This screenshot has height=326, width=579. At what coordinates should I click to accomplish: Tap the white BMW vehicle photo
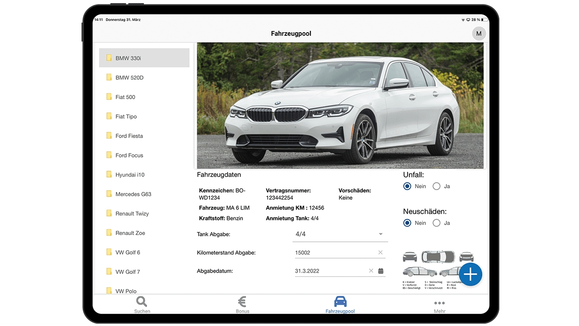[340, 105]
